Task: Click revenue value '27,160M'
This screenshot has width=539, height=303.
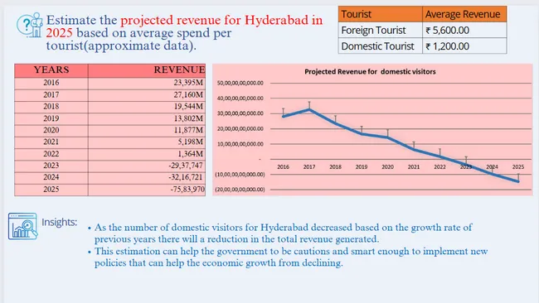Action: [x=188, y=94]
